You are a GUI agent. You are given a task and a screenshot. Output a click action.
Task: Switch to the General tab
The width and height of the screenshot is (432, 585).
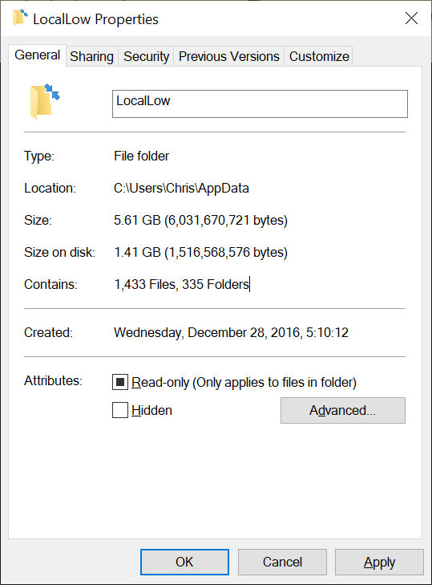tap(38, 55)
